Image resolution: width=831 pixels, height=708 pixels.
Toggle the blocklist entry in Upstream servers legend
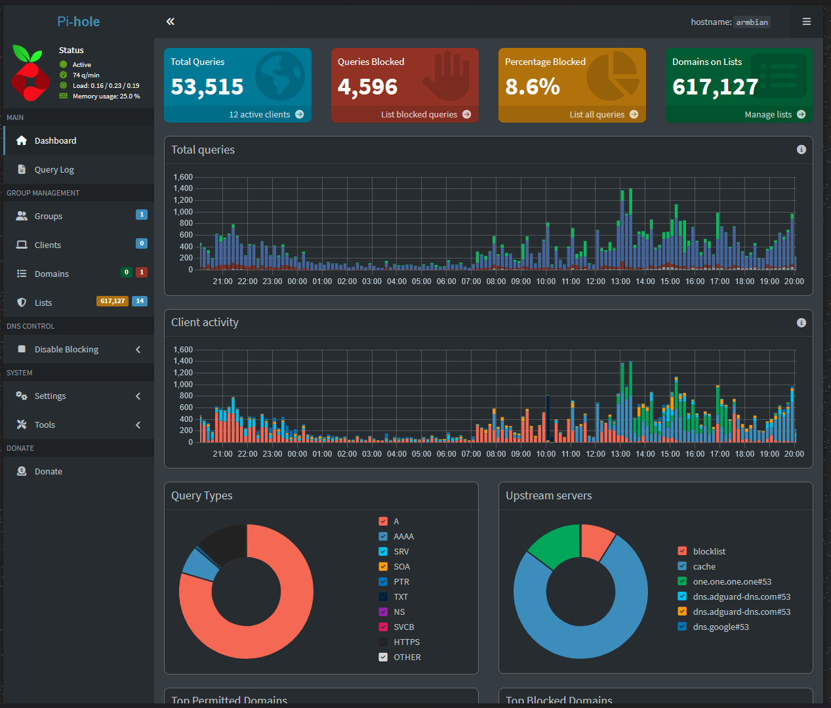coord(682,551)
